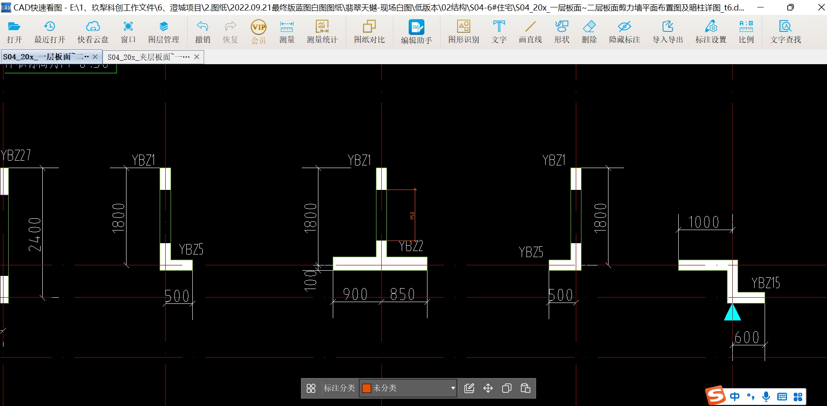The height and width of the screenshot is (406, 827).
Task: Click the 850 dimension text
Action: 403,294
